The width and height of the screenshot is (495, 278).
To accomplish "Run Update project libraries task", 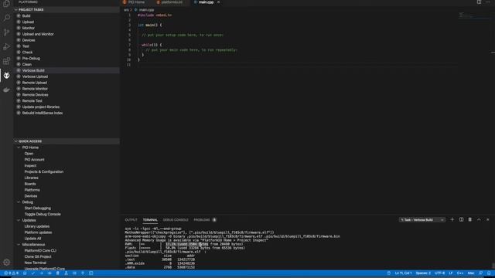I will 41,107.
